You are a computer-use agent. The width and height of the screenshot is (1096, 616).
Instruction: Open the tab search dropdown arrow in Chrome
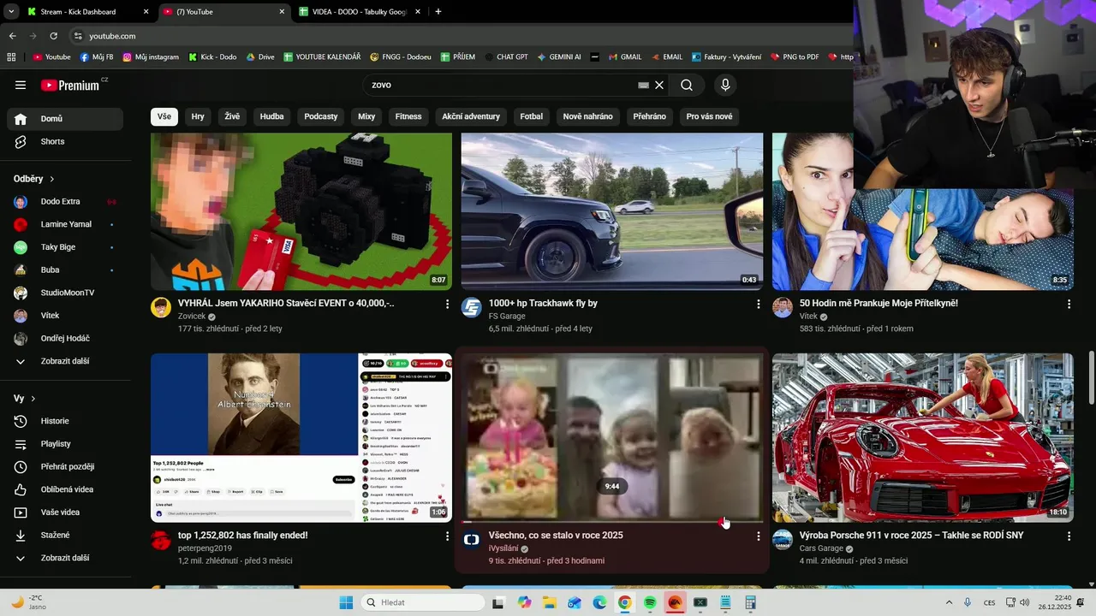click(11, 12)
